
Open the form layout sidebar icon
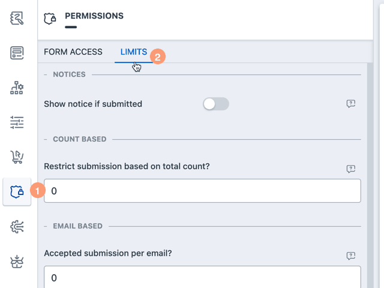coord(17,53)
